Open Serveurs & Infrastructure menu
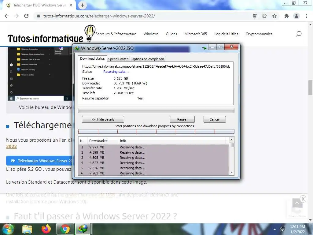 (x=116, y=34)
